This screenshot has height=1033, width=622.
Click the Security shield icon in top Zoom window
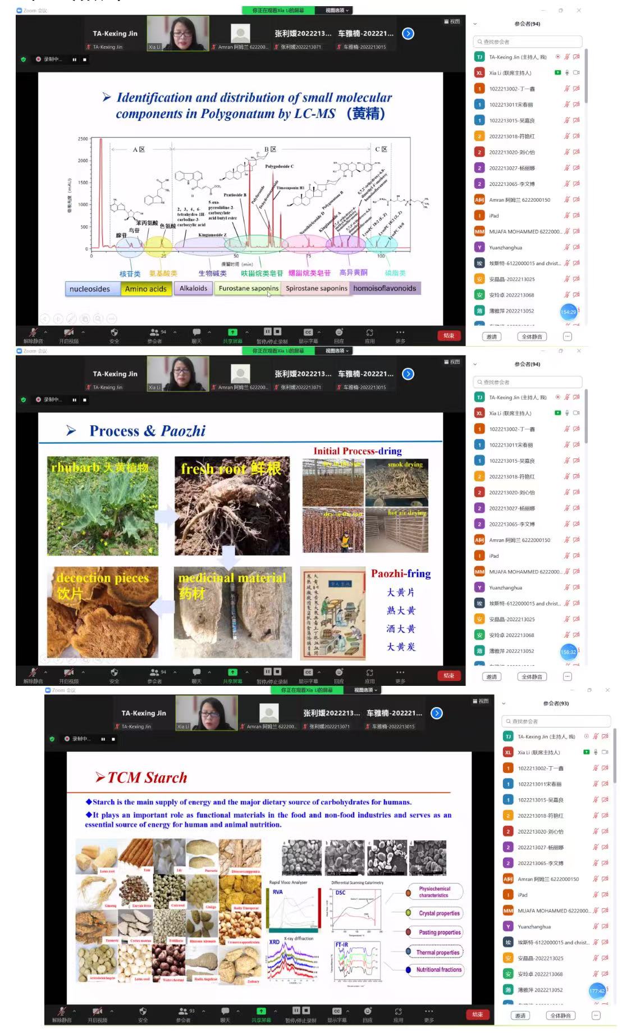[x=114, y=333]
